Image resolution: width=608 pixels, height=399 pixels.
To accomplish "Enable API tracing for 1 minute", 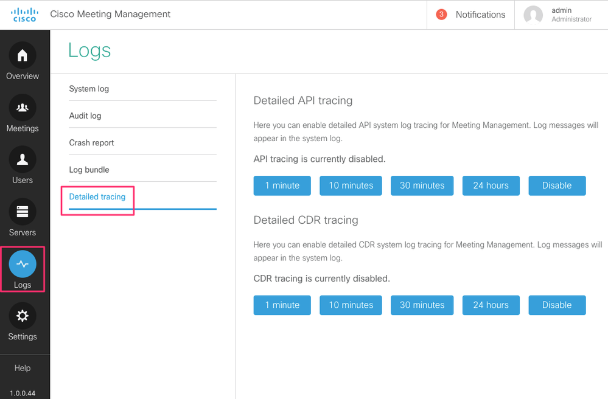I will (282, 186).
